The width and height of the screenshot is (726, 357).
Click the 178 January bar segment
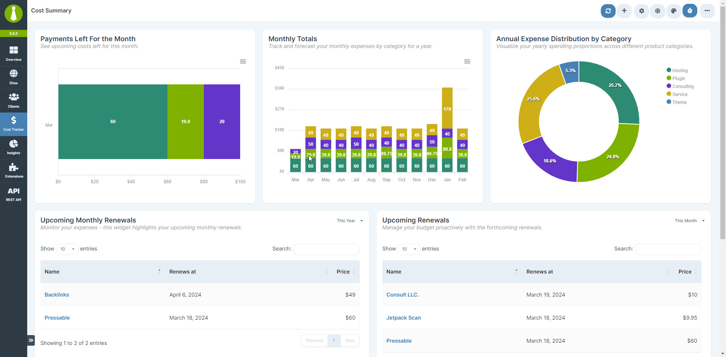(447, 108)
